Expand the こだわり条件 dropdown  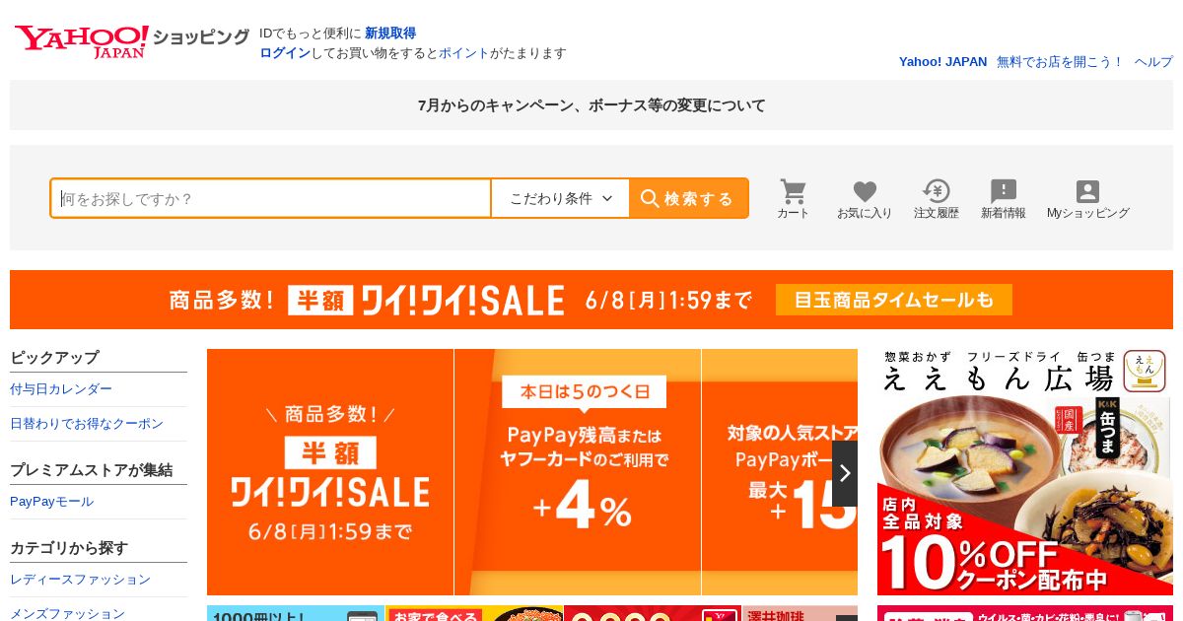(x=560, y=198)
